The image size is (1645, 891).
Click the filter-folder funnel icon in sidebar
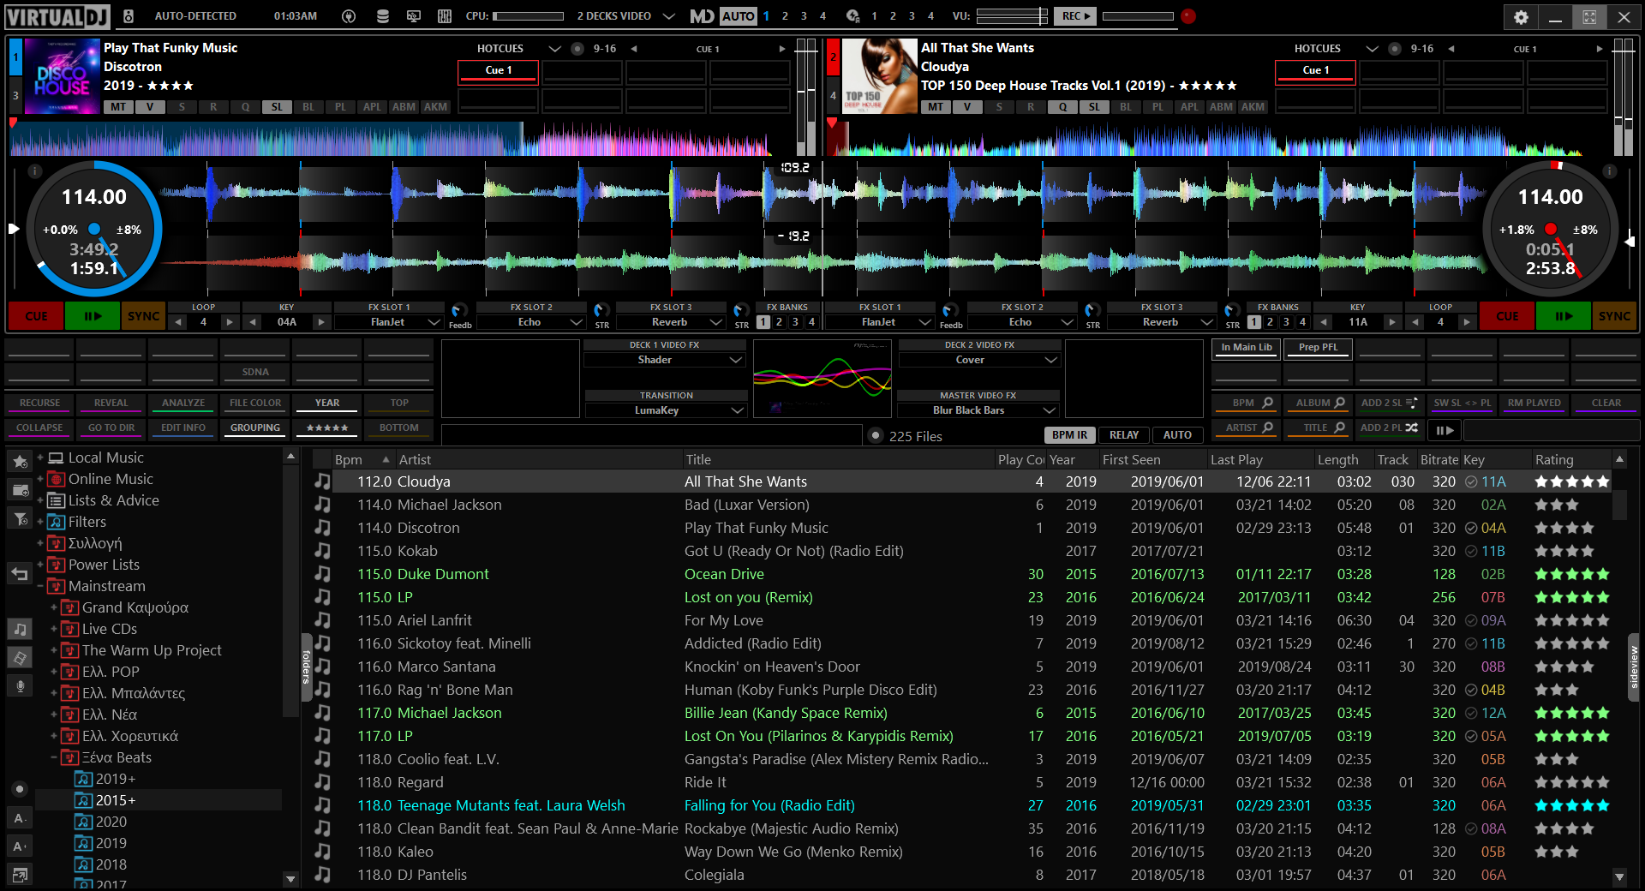pos(20,518)
